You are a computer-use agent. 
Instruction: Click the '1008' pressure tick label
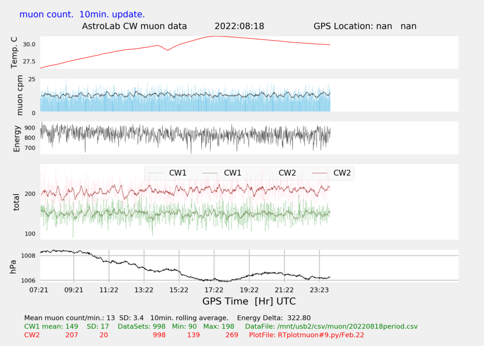[28, 256]
